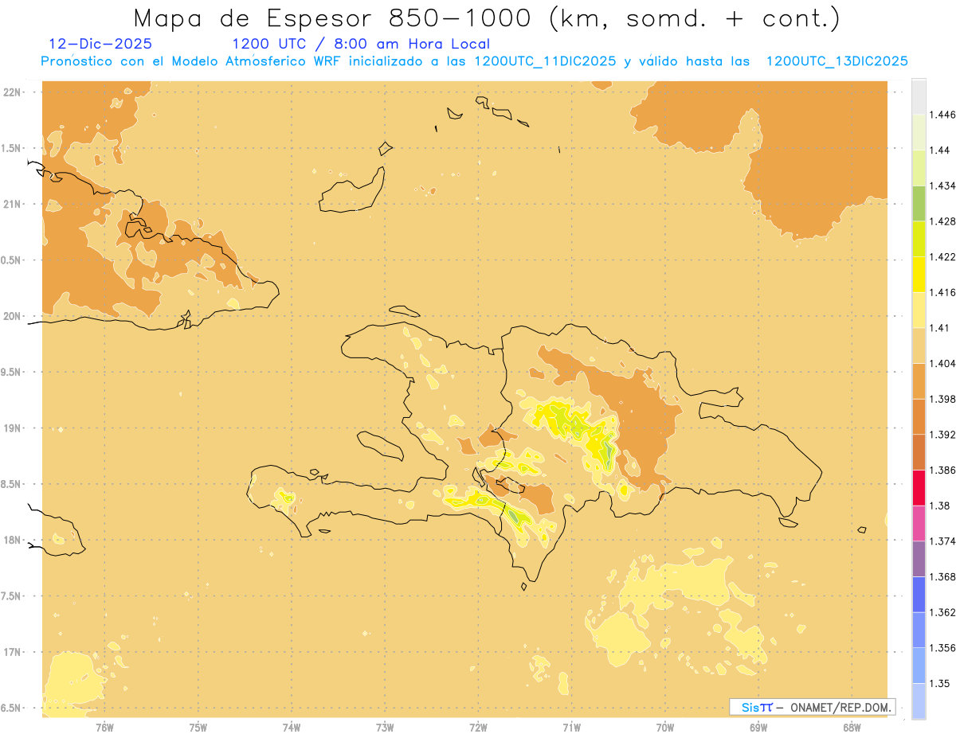Click the latitude label '18N'
The image size is (956, 738).
coord(13,541)
